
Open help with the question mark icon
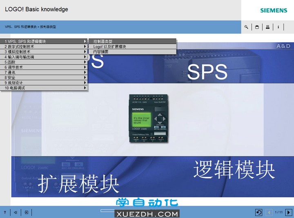click(x=5, y=212)
